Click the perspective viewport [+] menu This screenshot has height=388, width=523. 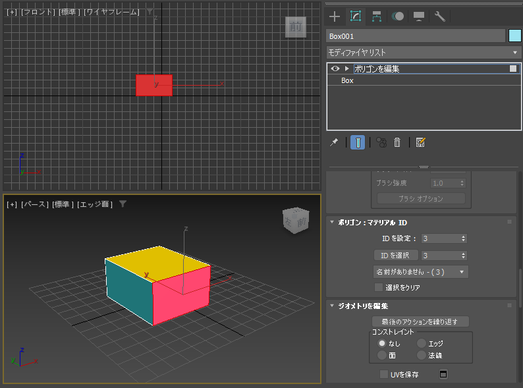(12, 204)
